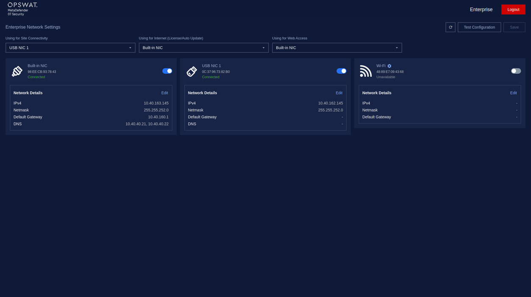Image resolution: width=531 pixels, height=297 pixels.
Task: Click the Built-in NIC card title
Action: click(37, 66)
